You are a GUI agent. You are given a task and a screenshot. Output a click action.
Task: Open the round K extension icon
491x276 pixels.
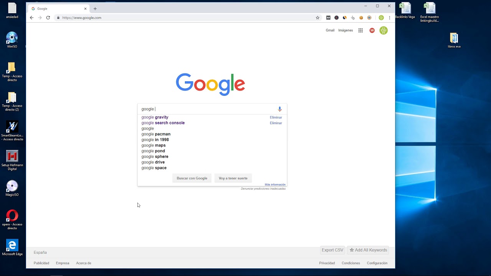pyautogui.click(x=336, y=18)
